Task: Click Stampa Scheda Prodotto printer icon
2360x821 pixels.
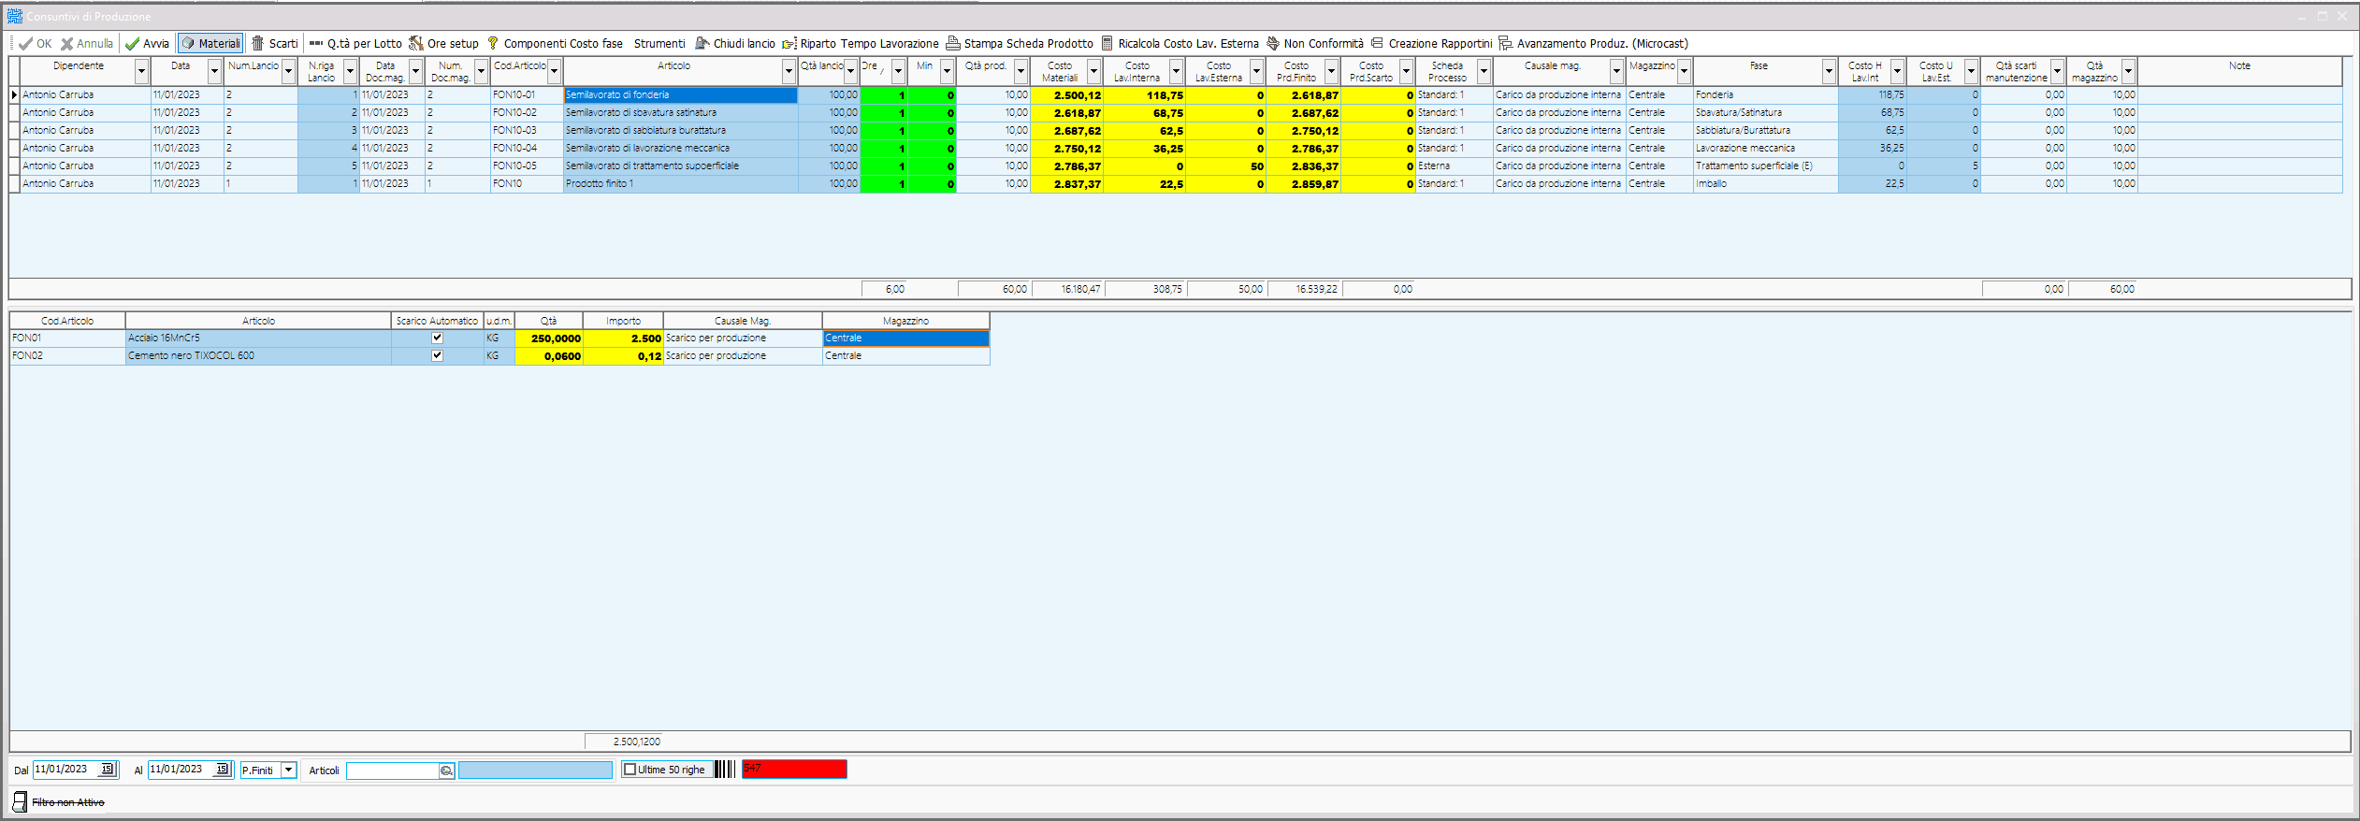Action: click(953, 43)
